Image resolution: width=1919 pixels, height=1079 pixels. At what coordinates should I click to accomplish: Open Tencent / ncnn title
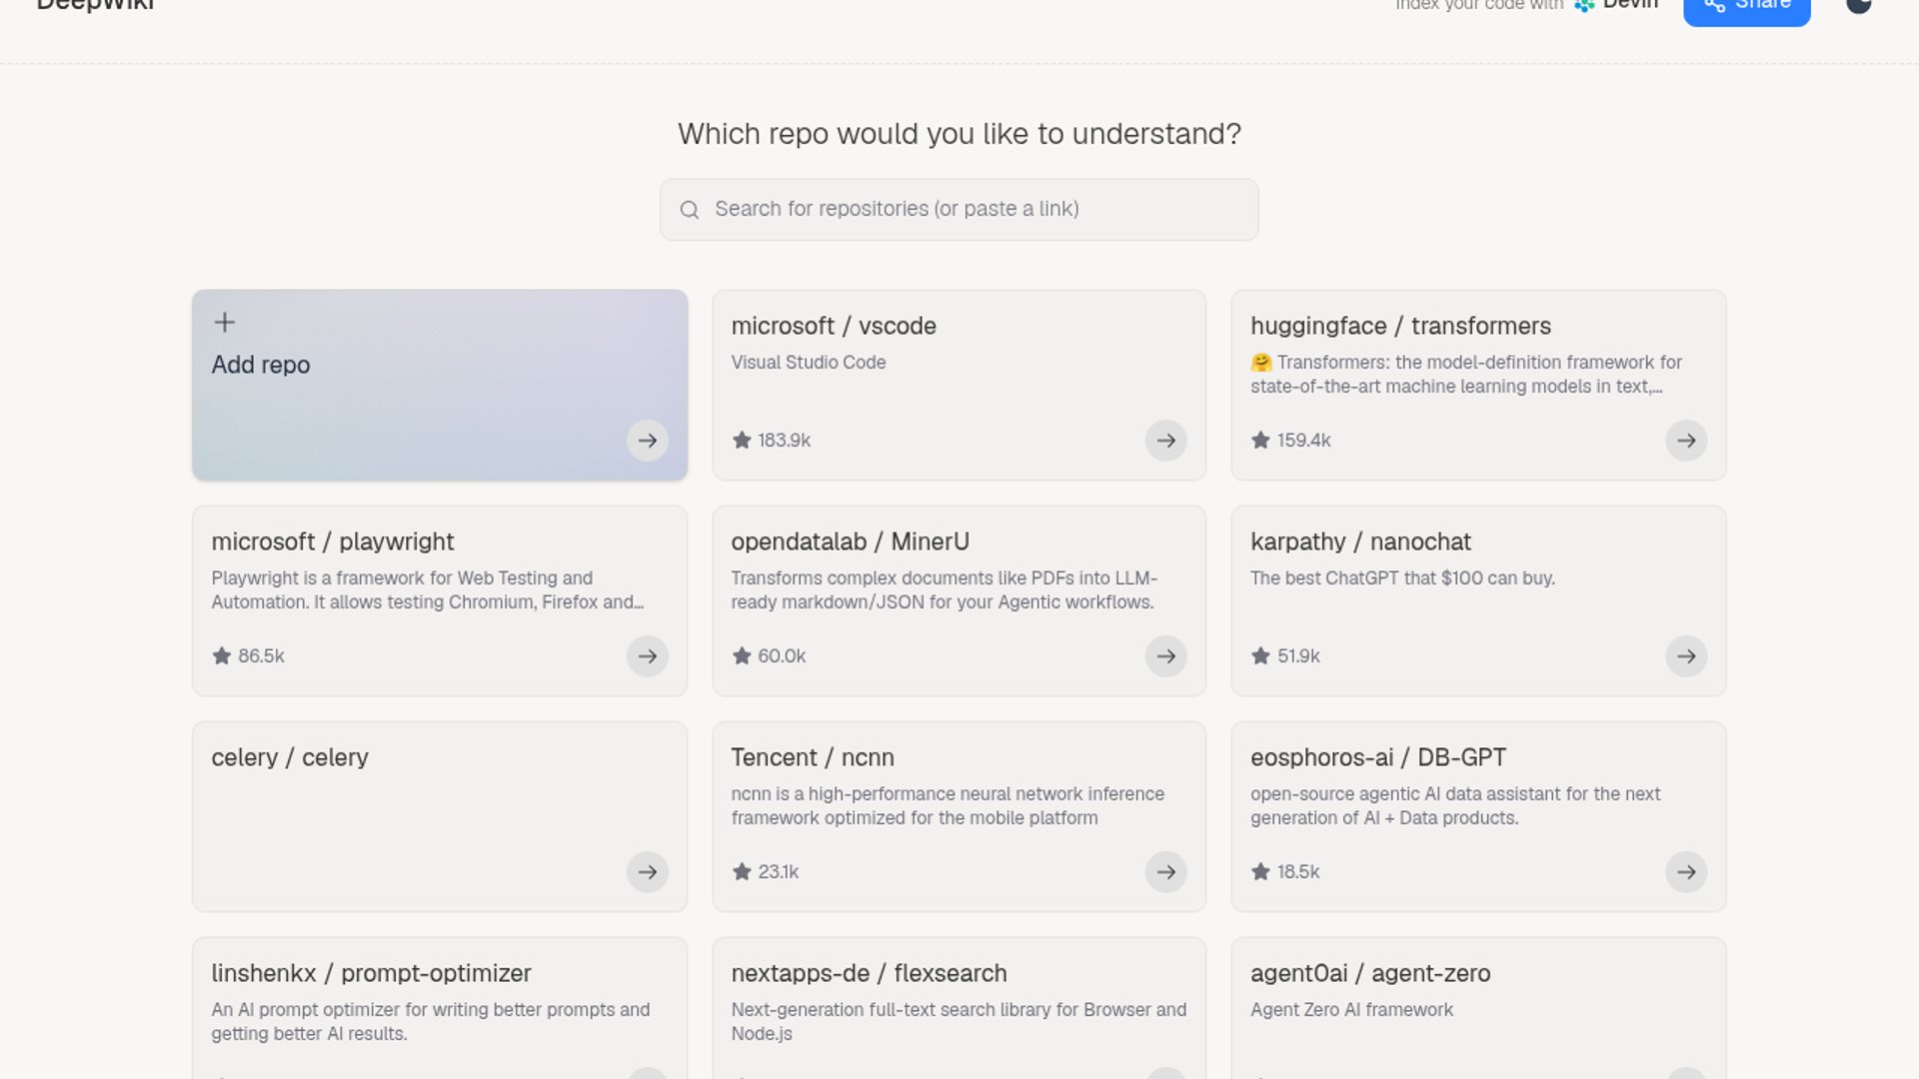tap(813, 757)
